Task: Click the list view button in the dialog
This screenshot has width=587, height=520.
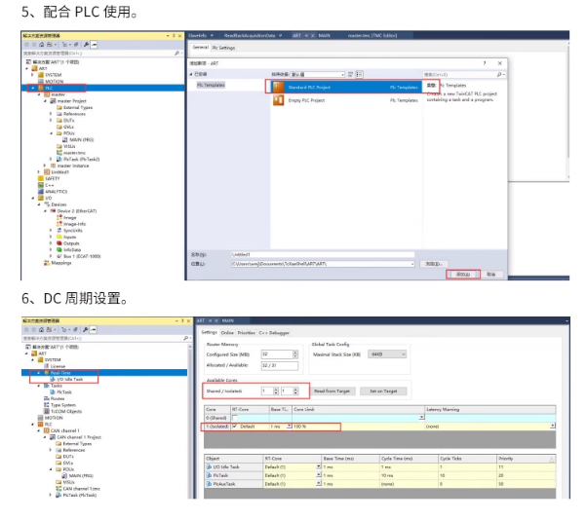Action: pos(359,74)
